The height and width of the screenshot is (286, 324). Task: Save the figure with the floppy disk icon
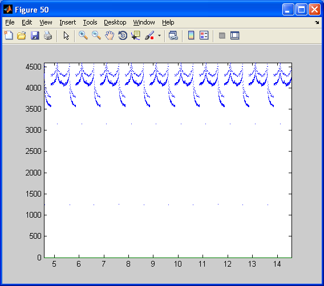[35, 35]
